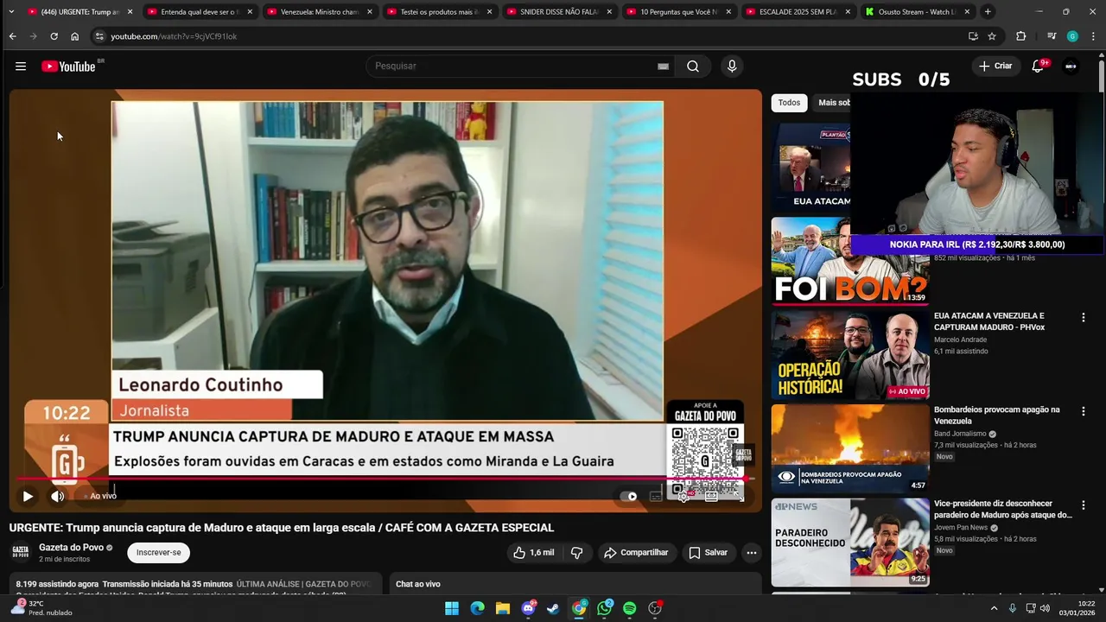
Task: Click the Jovem Pan News channel name
Action: [x=961, y=527]
